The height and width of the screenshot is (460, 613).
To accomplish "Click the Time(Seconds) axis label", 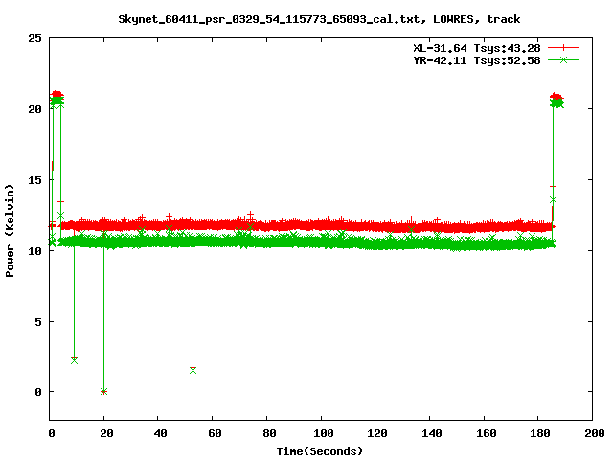I will [x=319, y=451].
